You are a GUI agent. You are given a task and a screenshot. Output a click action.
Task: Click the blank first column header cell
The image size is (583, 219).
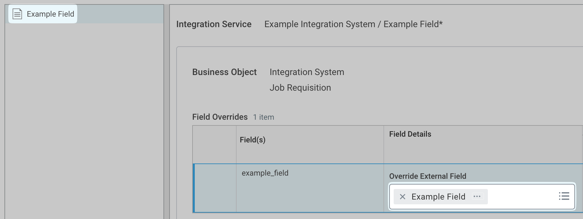214,144
